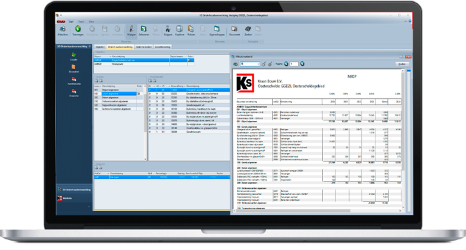This screenshot has width=466, height=250.
Task: Click the green Toevoegen icon
Action: click(x=78, y=31)
